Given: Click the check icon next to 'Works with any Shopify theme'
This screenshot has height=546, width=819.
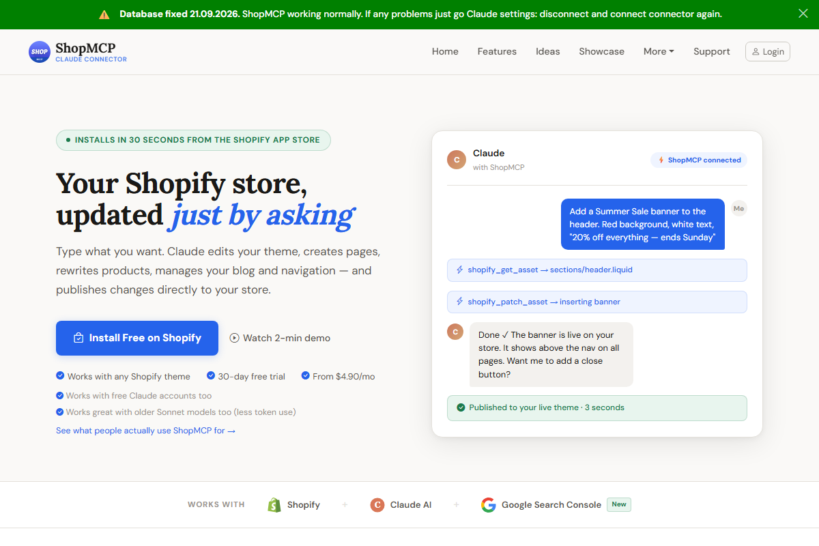Looking at the screenshot, I should point(60,376).
